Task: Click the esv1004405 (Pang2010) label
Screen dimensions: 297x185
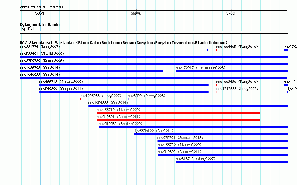Action: click(x=237, y=47)
